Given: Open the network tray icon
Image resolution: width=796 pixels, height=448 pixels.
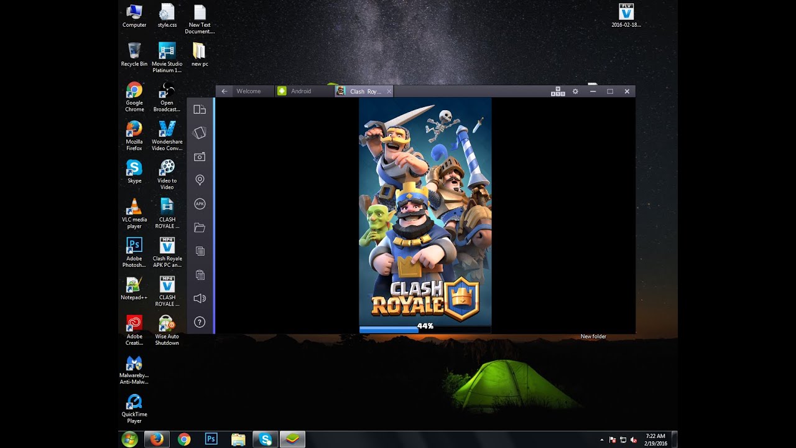Looking at the screenshot, I should (623, 440).
